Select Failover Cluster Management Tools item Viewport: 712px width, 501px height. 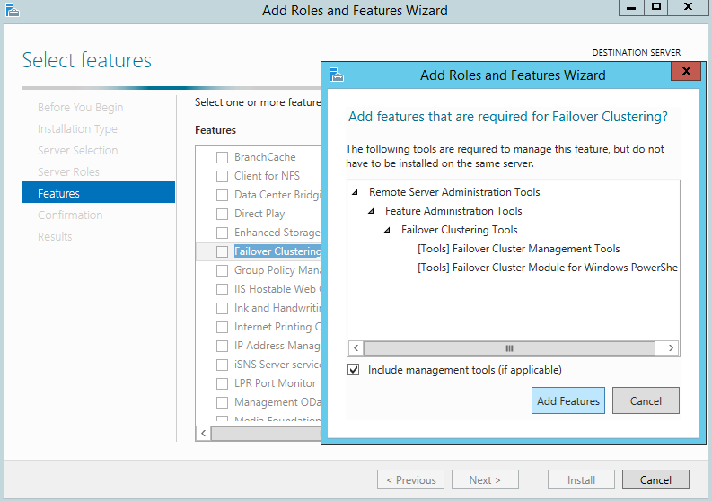tap(519, 249)
